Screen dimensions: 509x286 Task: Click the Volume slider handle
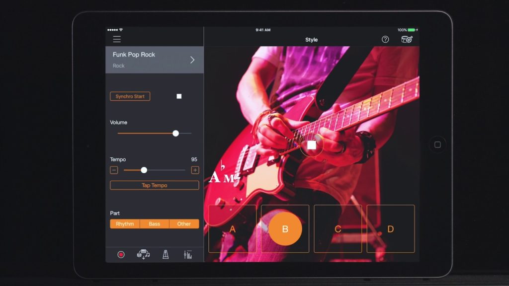pyautogui.click(x=175, y=133)
